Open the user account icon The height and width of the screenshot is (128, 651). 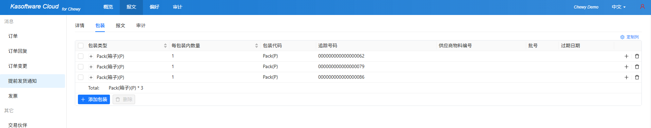[x=642, y=6]
